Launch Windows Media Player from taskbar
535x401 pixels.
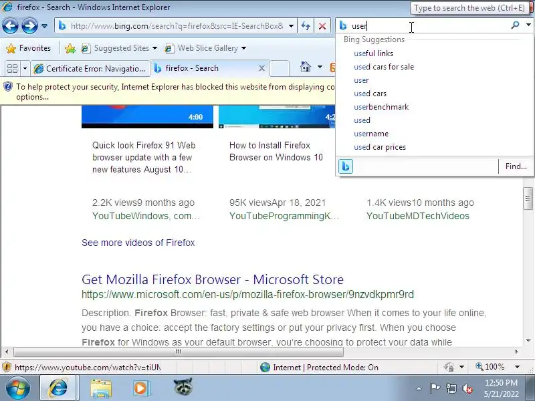(140, 388)
